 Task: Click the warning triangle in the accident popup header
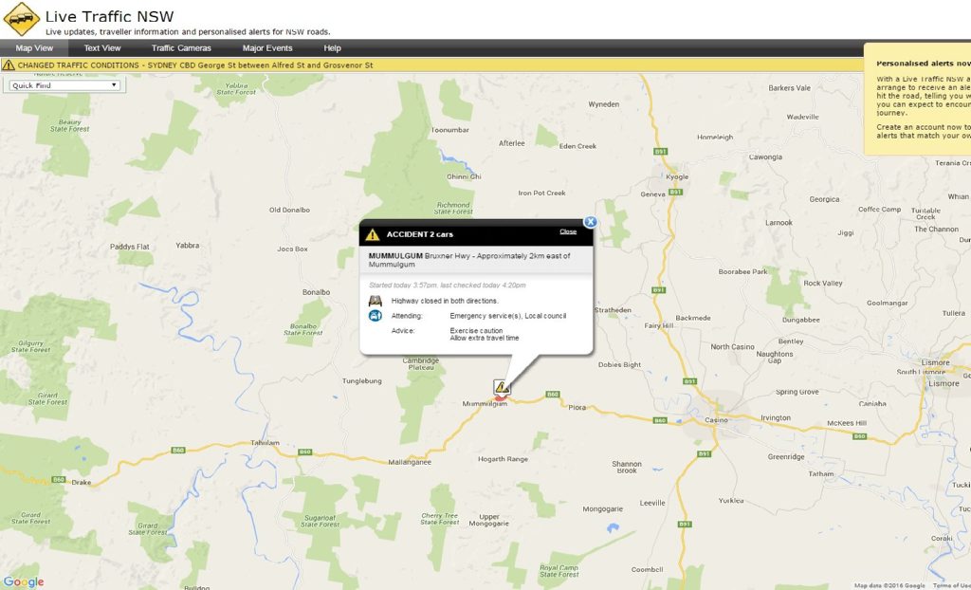click(372, 235)
